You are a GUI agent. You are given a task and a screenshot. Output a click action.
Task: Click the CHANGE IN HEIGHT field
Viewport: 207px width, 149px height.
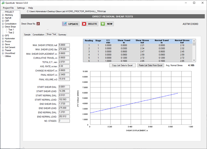(x=64, y=70)
